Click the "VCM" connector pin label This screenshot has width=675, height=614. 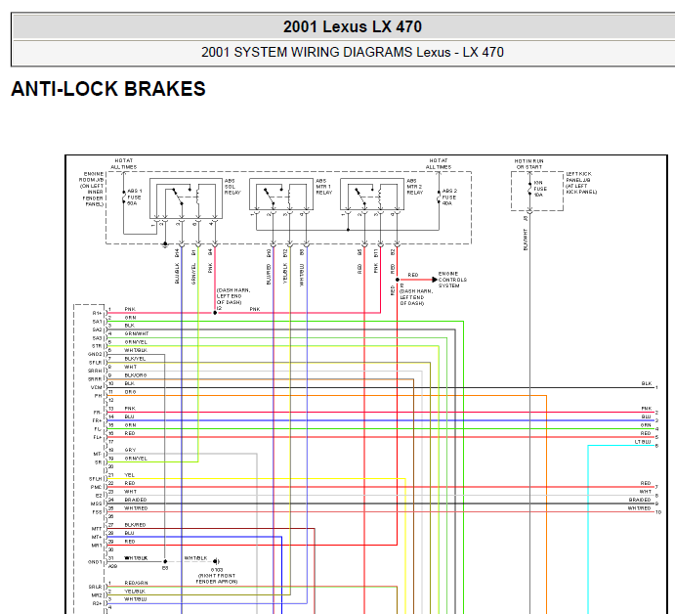(97, 387)
